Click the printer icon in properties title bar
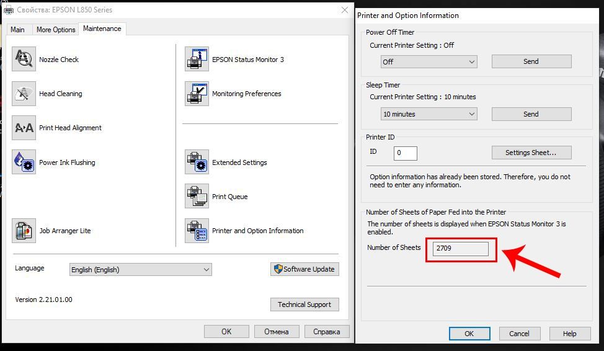This screenshot has width=604, height=351. coord(8,10)
